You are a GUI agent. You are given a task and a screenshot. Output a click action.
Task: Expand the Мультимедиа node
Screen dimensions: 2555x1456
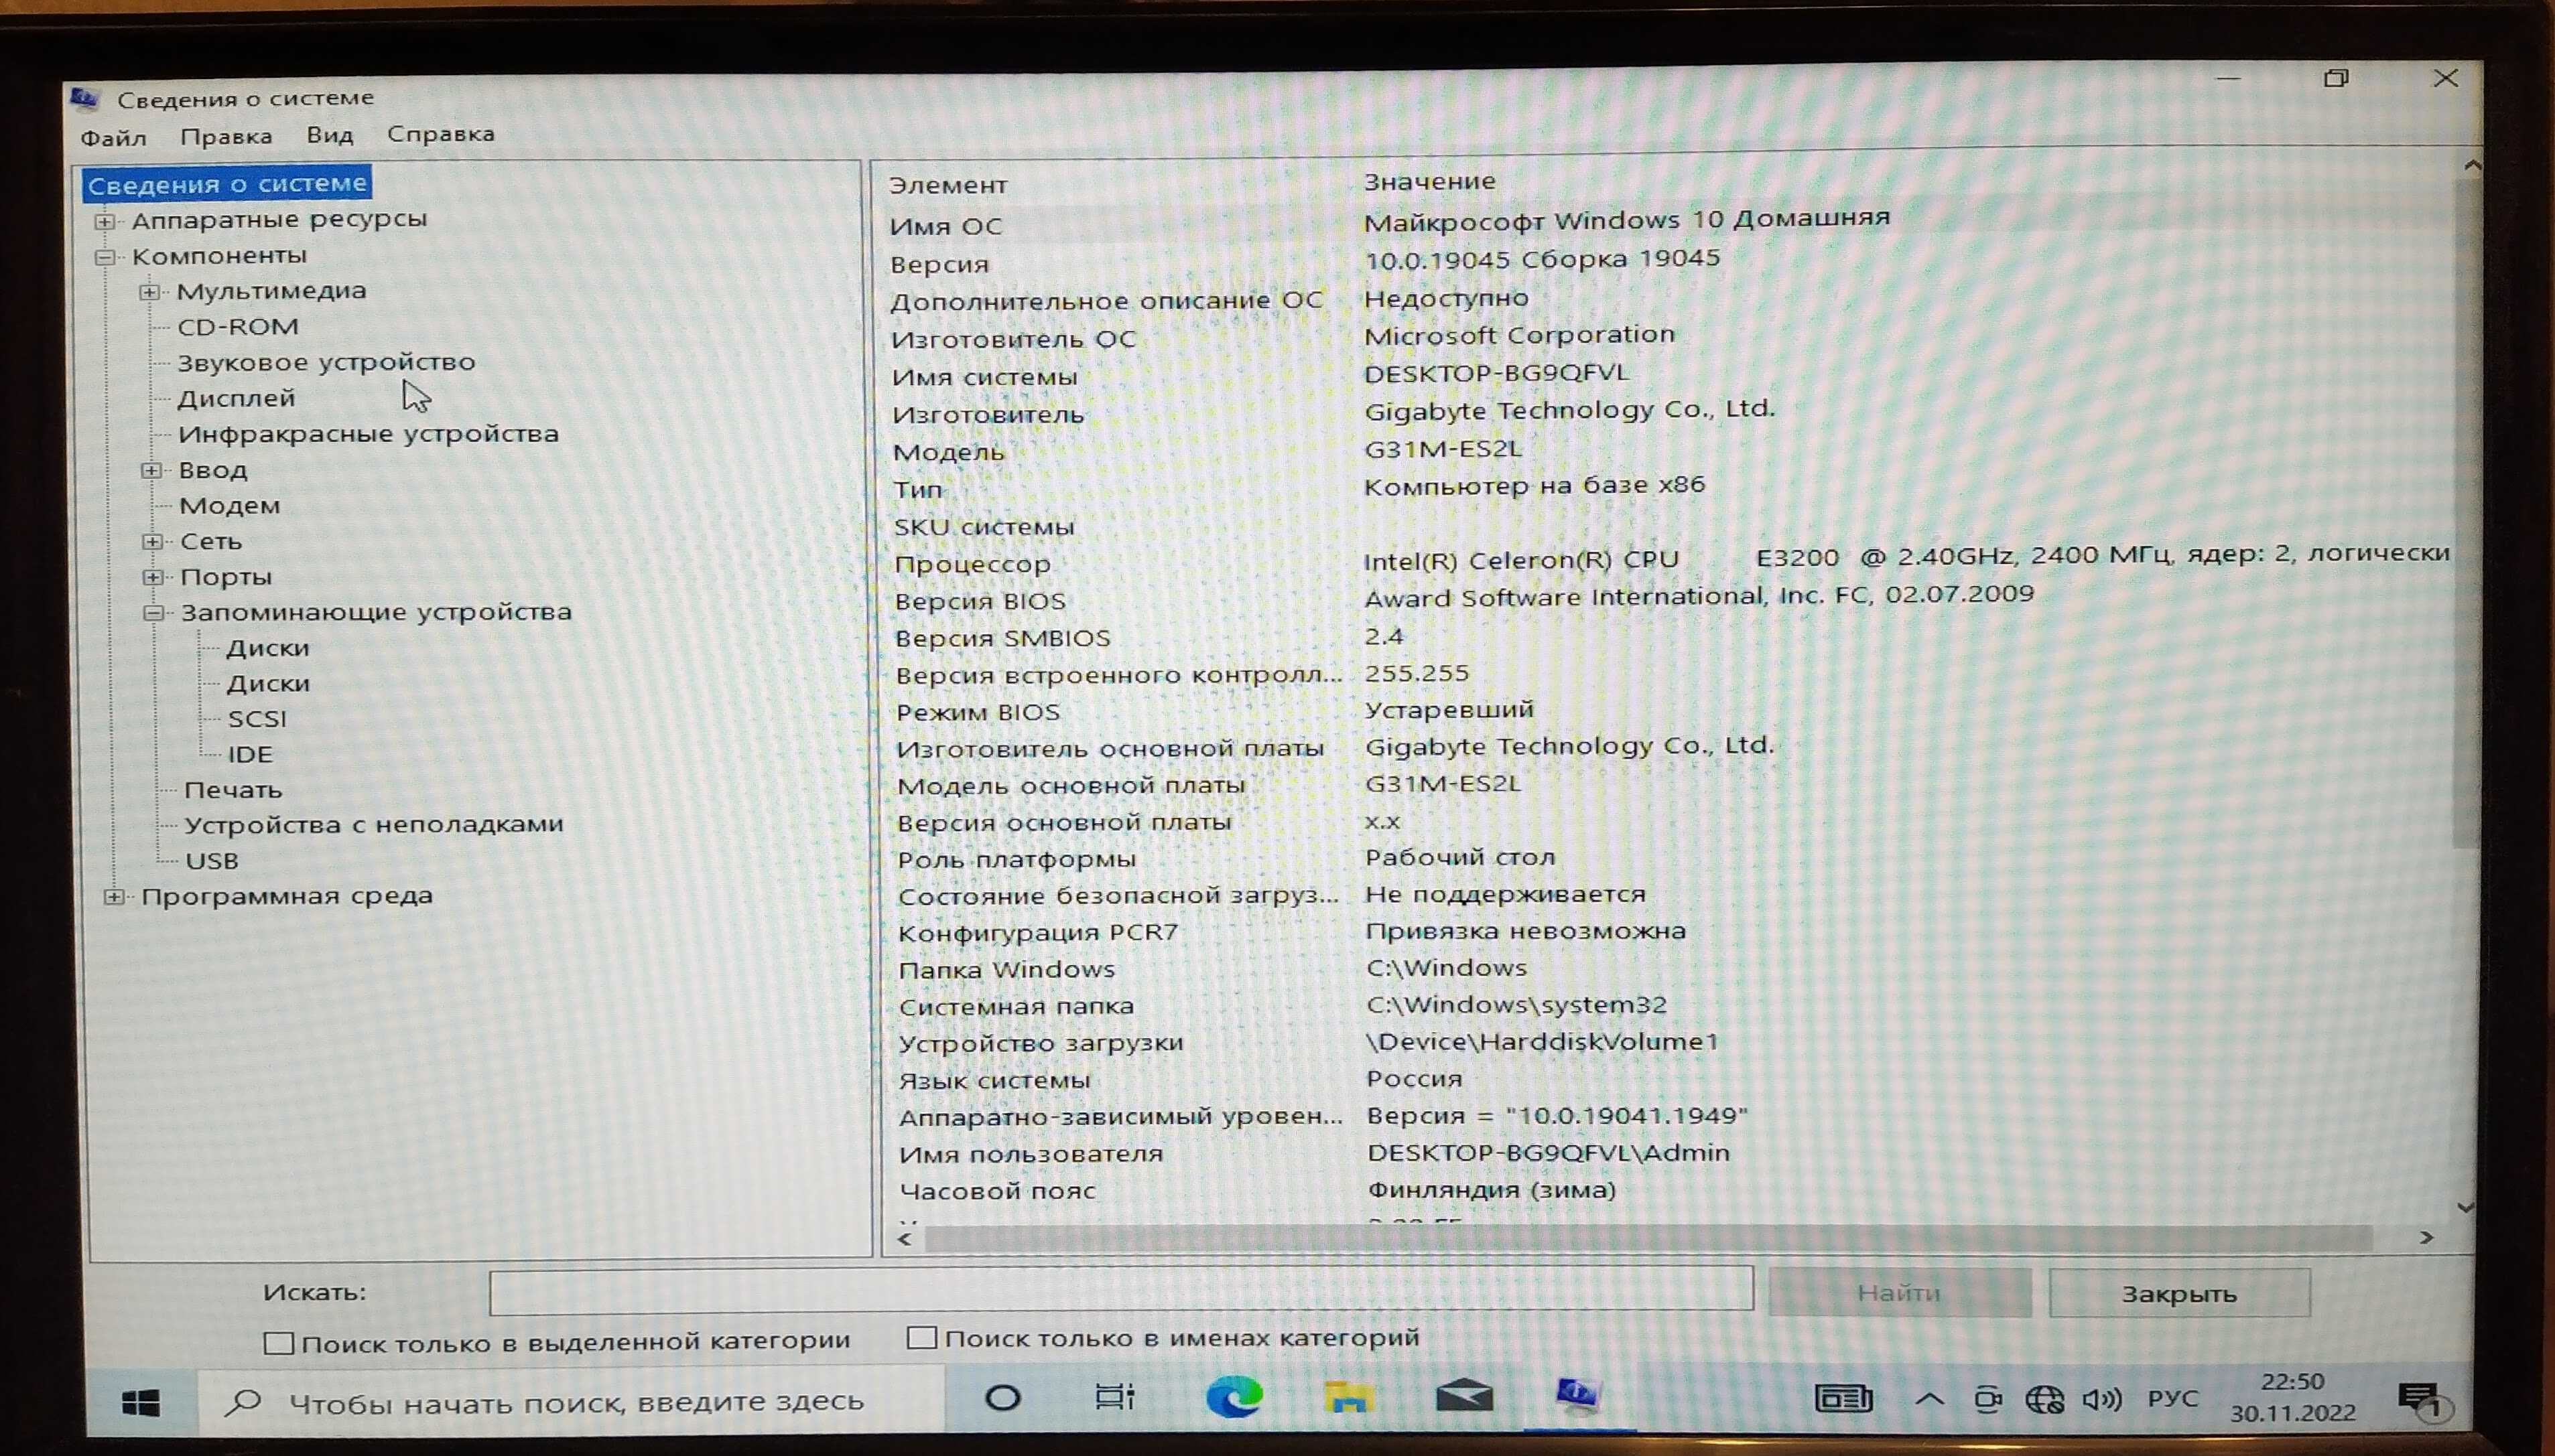(x=149, y=292)
